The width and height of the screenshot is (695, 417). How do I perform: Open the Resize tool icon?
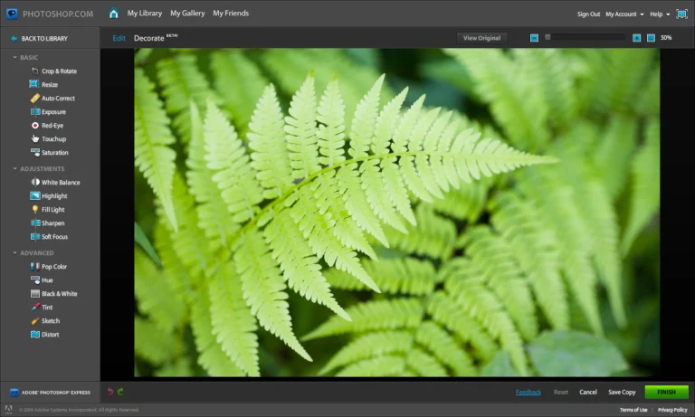34,84
